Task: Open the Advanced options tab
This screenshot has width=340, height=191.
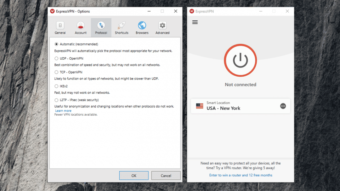Action: tap(163, 28)
